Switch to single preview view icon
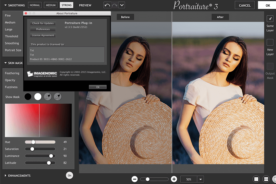Screen dimensions: 276x184 (x=256, y=179)
